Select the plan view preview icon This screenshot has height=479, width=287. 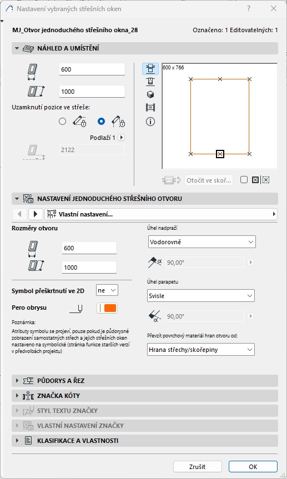coord(150,69)
